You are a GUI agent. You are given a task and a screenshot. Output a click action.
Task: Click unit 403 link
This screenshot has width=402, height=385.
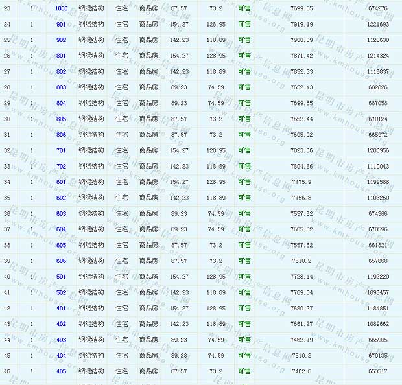(x=61, y=340)
